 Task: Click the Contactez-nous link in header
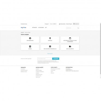[24, 24]
